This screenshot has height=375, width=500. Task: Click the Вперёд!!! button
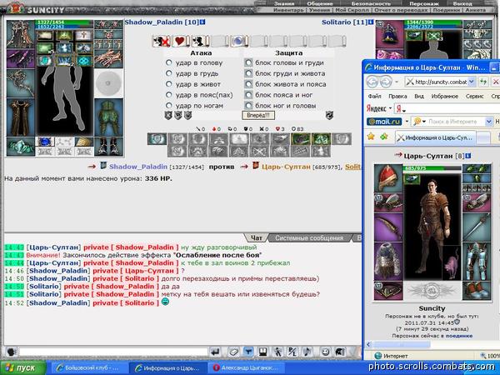(x=258, y=115)
